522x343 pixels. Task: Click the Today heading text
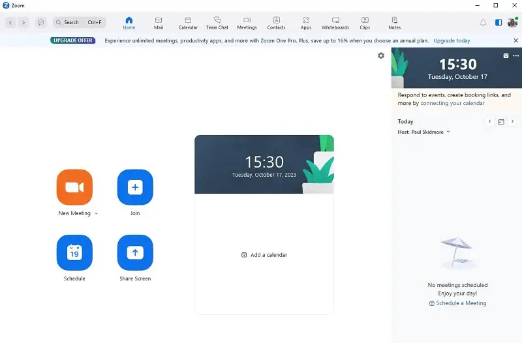pos(405,121)
